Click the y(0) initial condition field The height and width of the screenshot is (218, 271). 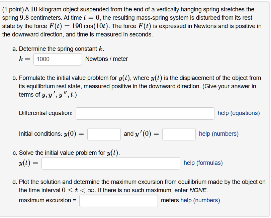[103, 134]
